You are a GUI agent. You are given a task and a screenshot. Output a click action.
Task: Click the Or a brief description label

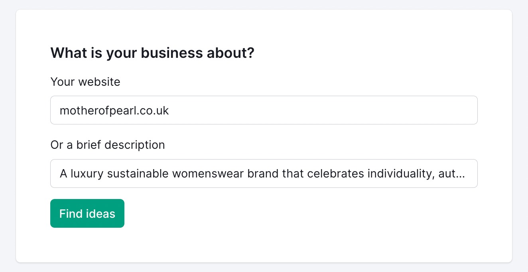[107, 145]
